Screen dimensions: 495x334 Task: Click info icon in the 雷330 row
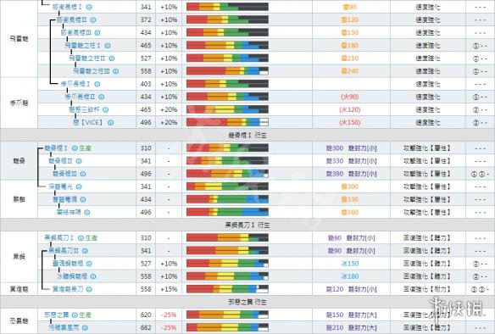[83, 199]
